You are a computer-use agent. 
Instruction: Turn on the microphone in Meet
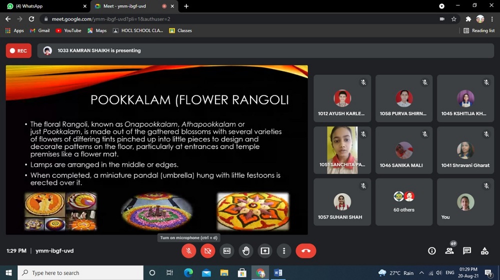188,251
